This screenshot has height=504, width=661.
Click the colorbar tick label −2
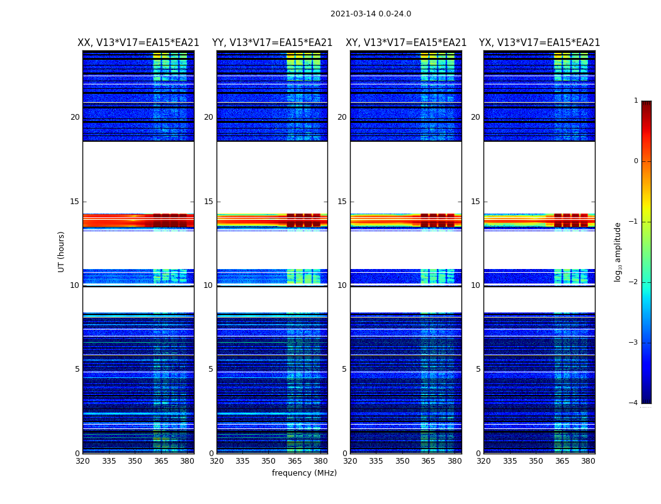click(x=633, y=282)
